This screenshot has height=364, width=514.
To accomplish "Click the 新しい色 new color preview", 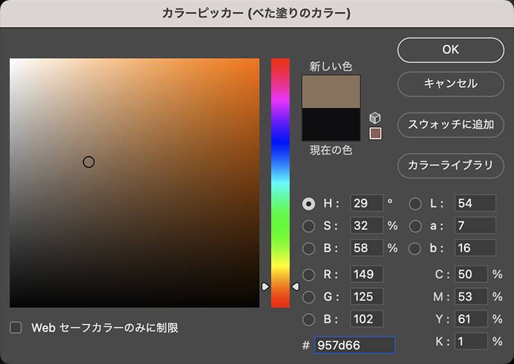I will [331, 91].
